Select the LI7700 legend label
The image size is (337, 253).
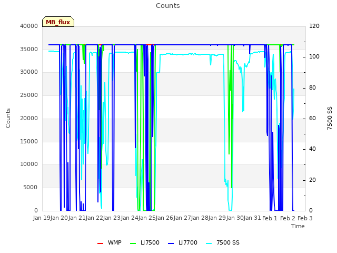(x=188, y=242)
